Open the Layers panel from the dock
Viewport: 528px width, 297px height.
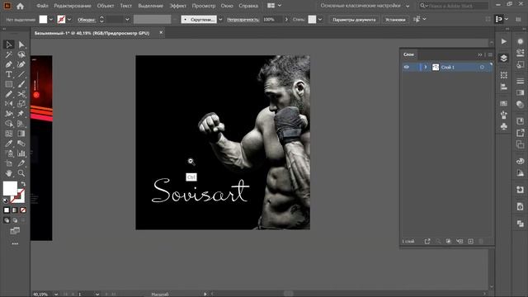click(504, 58)
